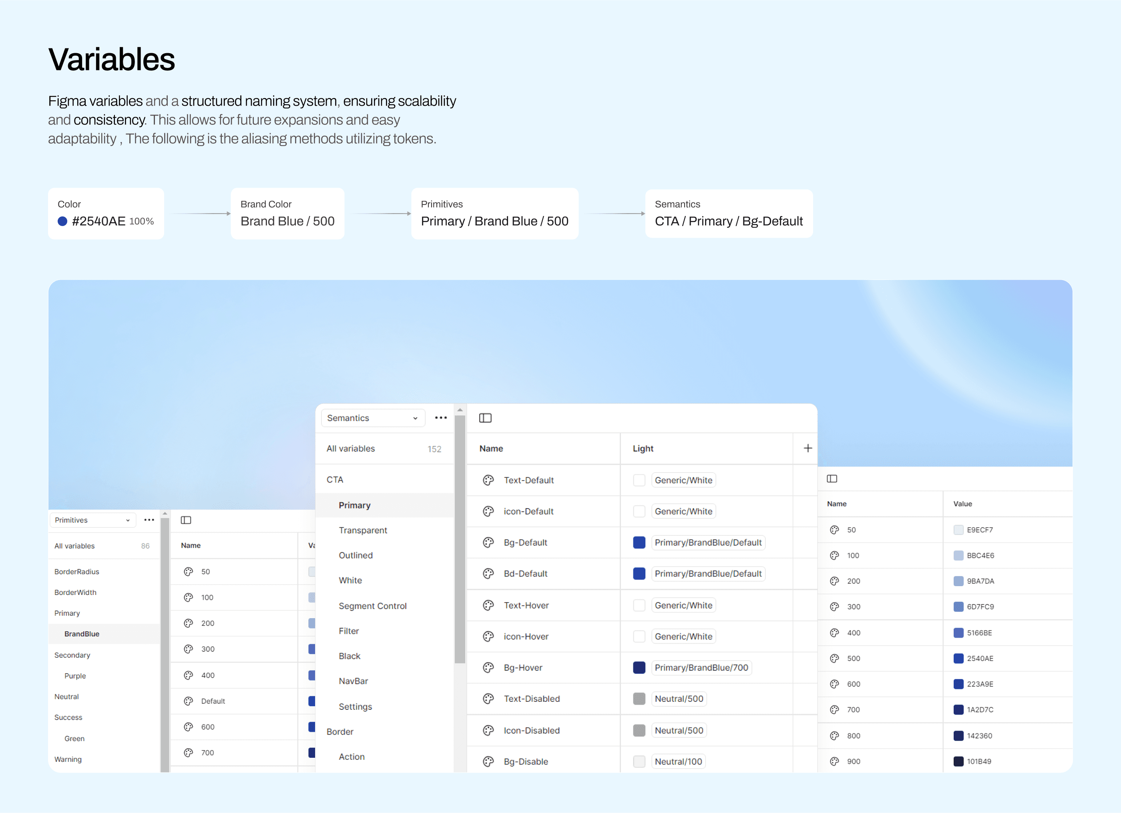Open the three-dots menu beside Semantics dropdown
This screenshot has height=813, width=1121.
point(440,418)
